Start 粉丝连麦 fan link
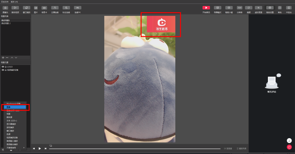The width and height of the screenshot is (295, 154). [x=66, y=9]
